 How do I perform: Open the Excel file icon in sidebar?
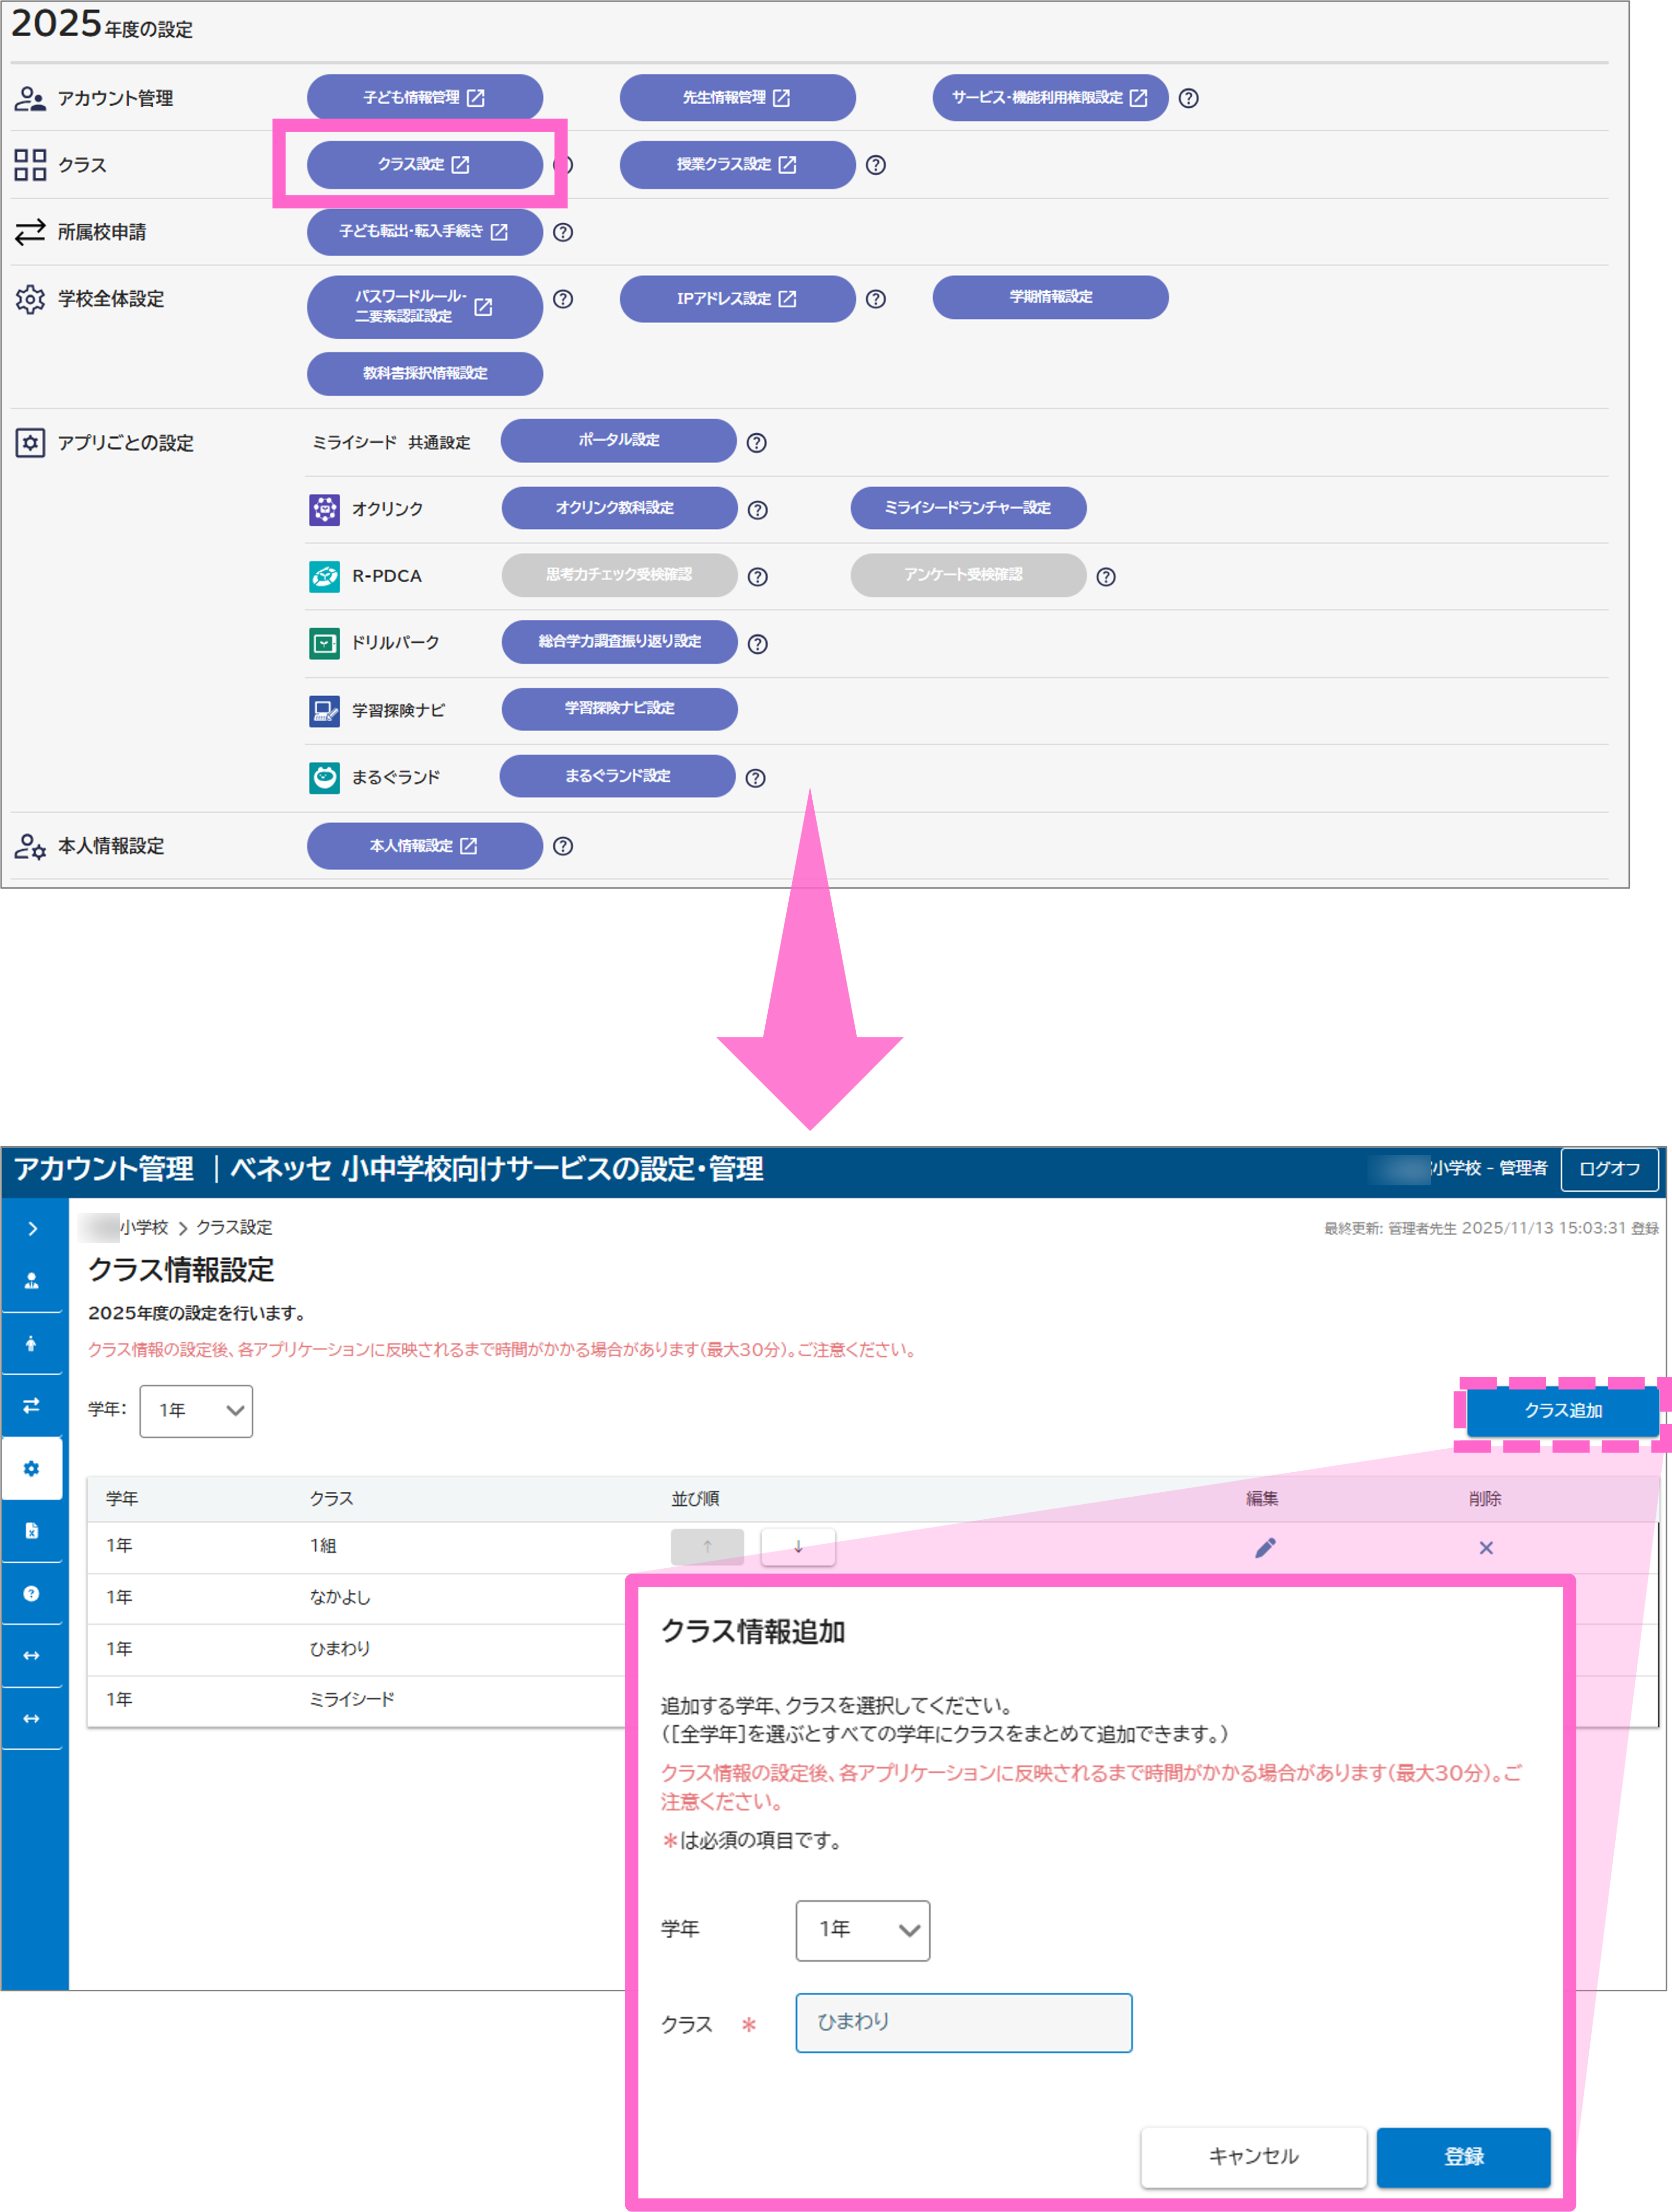coord(32,1531)
